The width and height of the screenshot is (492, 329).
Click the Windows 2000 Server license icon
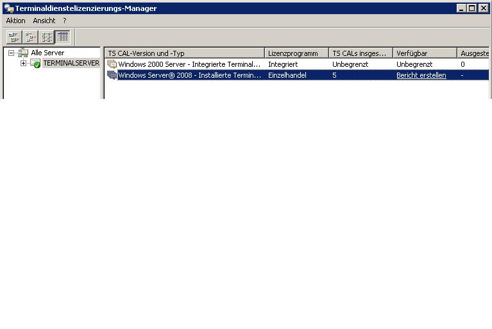coord(112,64)
